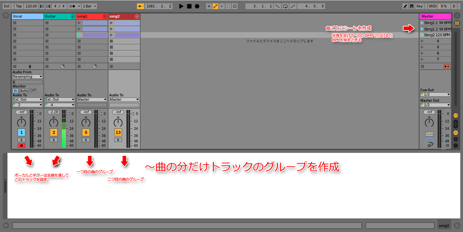Image resolution: width=463 pixels, height=232 pixels.
Task: Toggle the Loop switch in transport
Action: pos(285,6)
